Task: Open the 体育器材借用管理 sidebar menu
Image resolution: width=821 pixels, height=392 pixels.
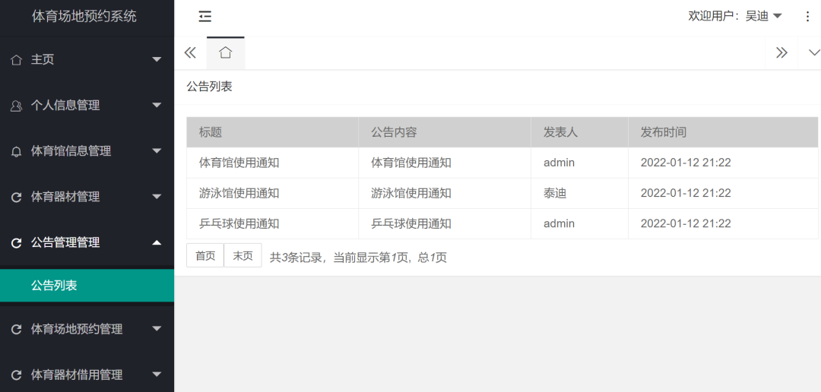Action: pos(87,375)
